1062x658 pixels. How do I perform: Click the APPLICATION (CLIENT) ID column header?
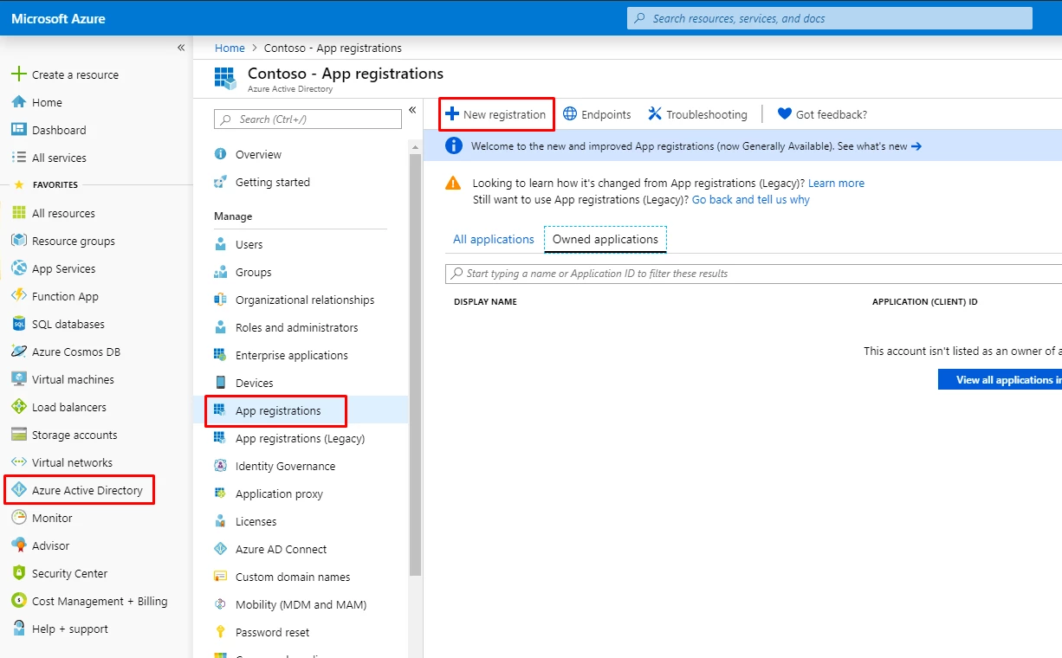925,301
